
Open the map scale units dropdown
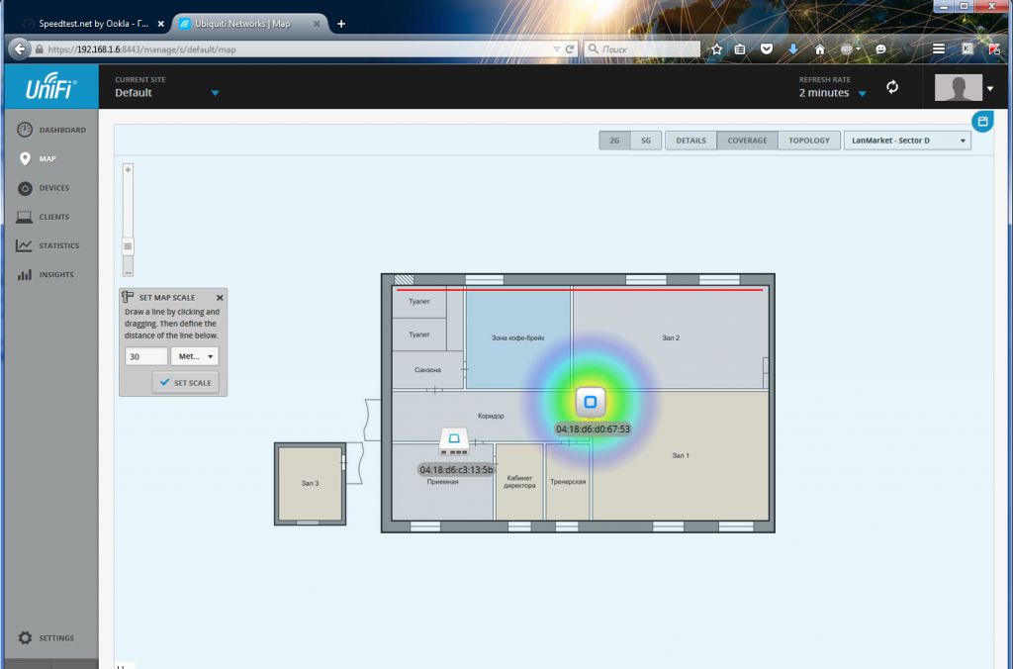(x=194, y=356)
